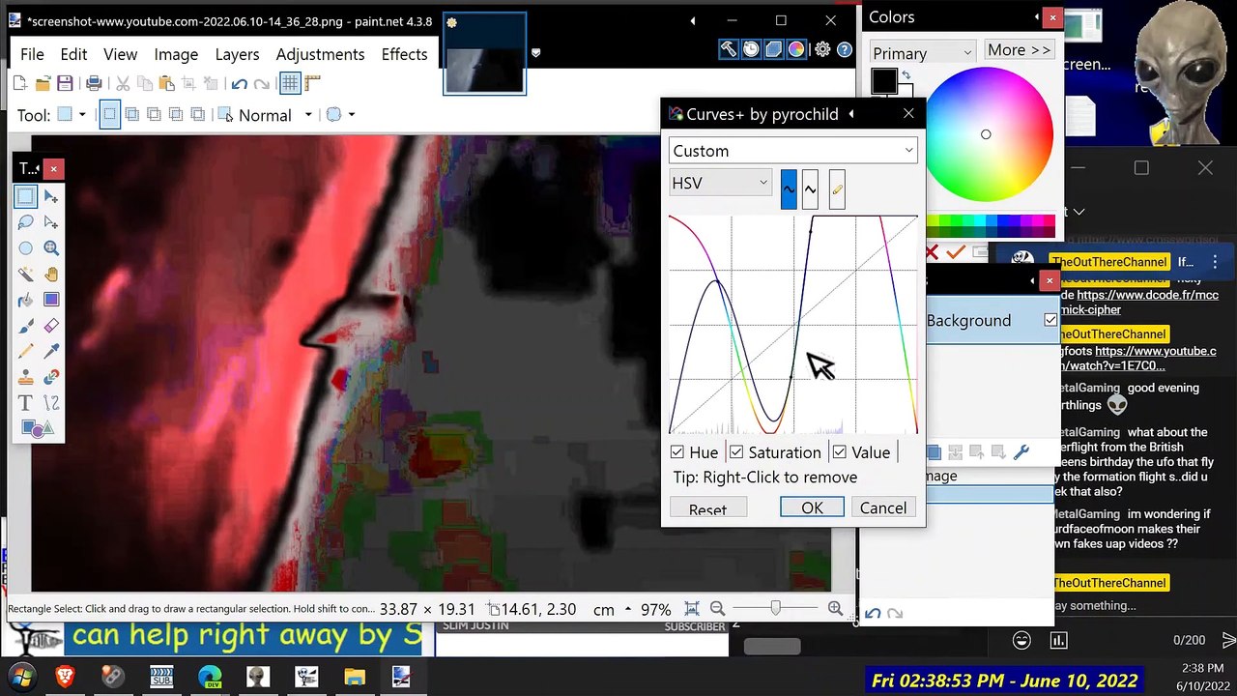Uncheck the Hue checkbox
Image resolution: width=1237 pixels, height=696 pixels.
click(x=677, y=452)
